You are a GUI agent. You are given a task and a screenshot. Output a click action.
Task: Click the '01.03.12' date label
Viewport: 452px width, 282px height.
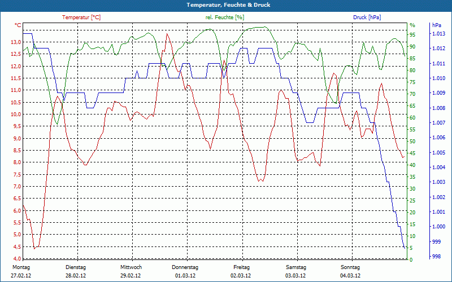185,275
